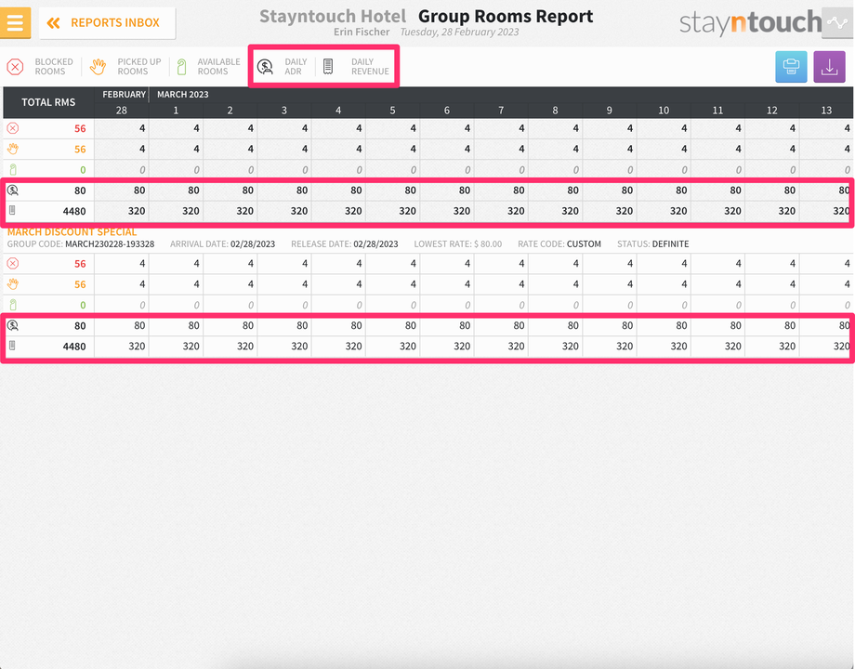Select release date 02/28/2023 value
This screenshot has height=669, width=855.
(375, 244)
